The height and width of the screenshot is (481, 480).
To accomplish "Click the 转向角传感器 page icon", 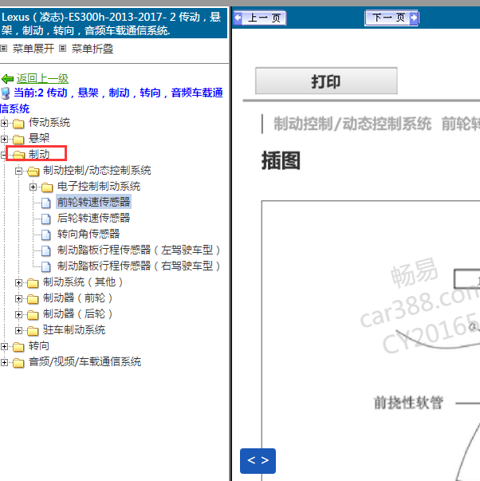I will (x=46, y=235).
